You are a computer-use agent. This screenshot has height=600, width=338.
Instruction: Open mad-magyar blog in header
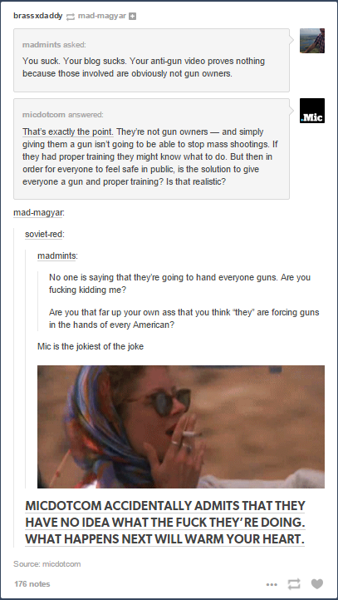(102, 16)
